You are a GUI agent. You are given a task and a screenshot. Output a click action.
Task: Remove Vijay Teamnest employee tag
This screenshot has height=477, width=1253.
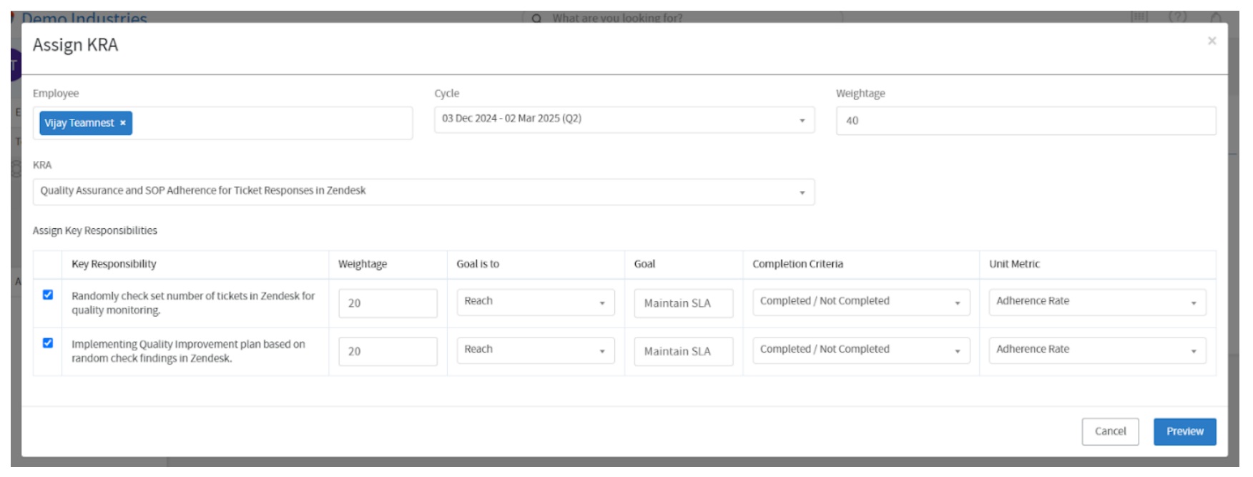pyautogui.click(x=123, y=123)
